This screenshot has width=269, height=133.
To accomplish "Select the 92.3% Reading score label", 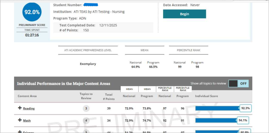I will coord(246,108).
